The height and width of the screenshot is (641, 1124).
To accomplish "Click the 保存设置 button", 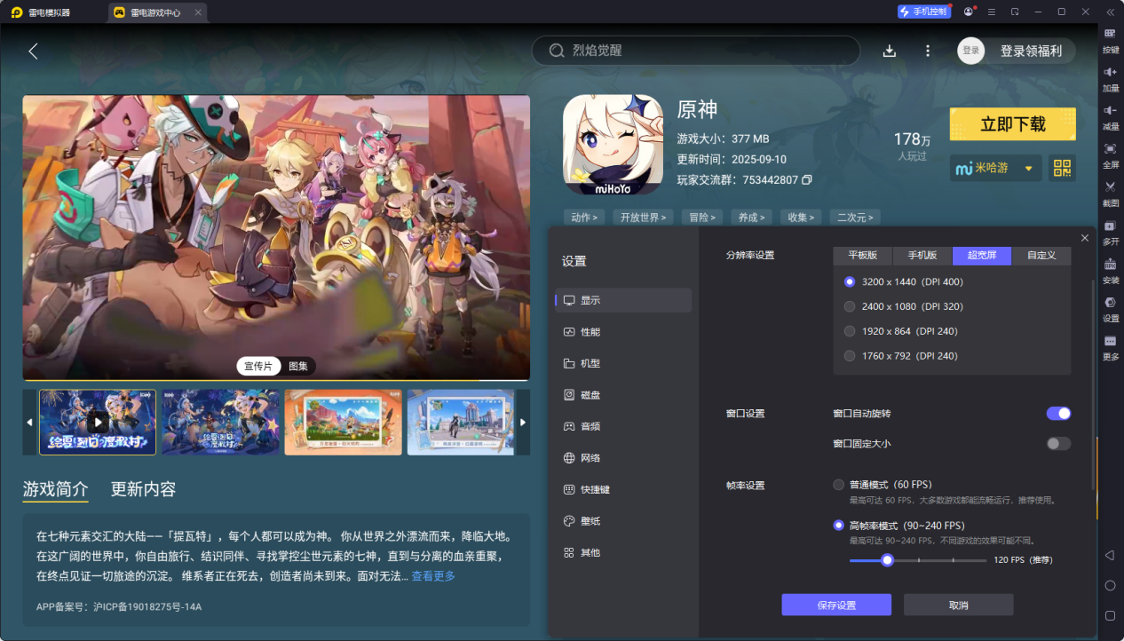I will (836, 605).
